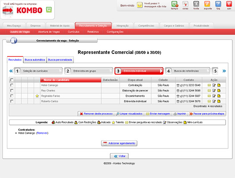Select stage 3 Entrevista individual
This screenshot has height=178, width=235.
tap(139, 71)
